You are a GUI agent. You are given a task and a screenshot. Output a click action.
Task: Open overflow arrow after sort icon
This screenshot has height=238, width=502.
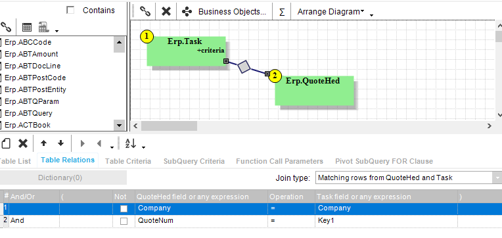coord(143,147)
